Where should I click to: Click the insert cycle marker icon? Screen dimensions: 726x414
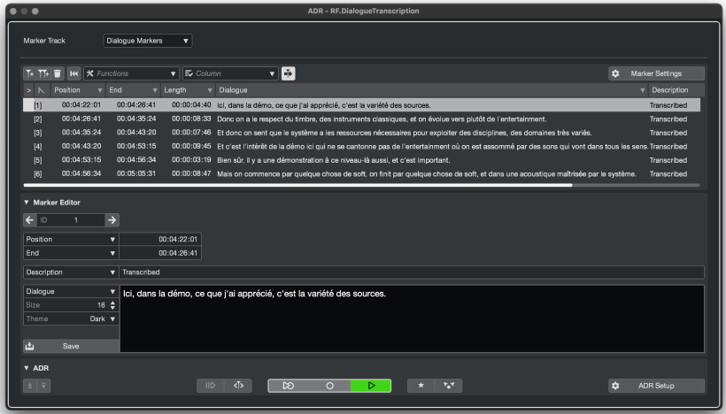pyautogui.click(x=43, y=73)
